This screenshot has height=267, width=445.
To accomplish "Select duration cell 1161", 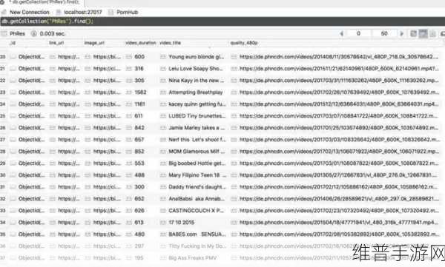I will pyautogui.click(x=139, y=104).
